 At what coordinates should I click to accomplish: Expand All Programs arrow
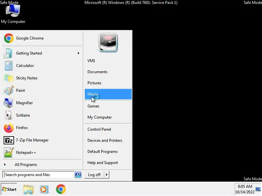click(x=5, y=165)
